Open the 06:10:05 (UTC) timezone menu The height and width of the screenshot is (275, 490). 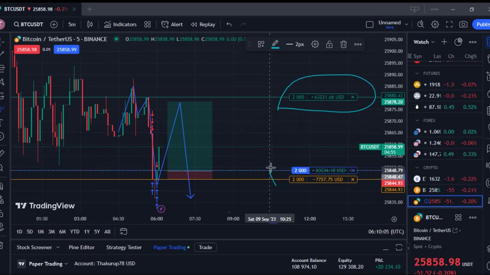click(x=386, y=231)
